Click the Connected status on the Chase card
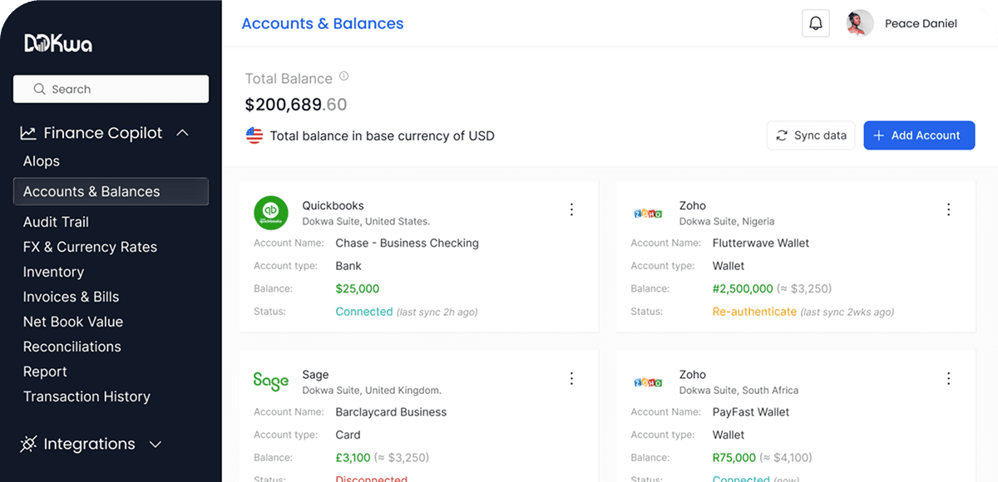The width and height of the screenshot is (998, 482). pyautogui.click(x=363, y=312)
